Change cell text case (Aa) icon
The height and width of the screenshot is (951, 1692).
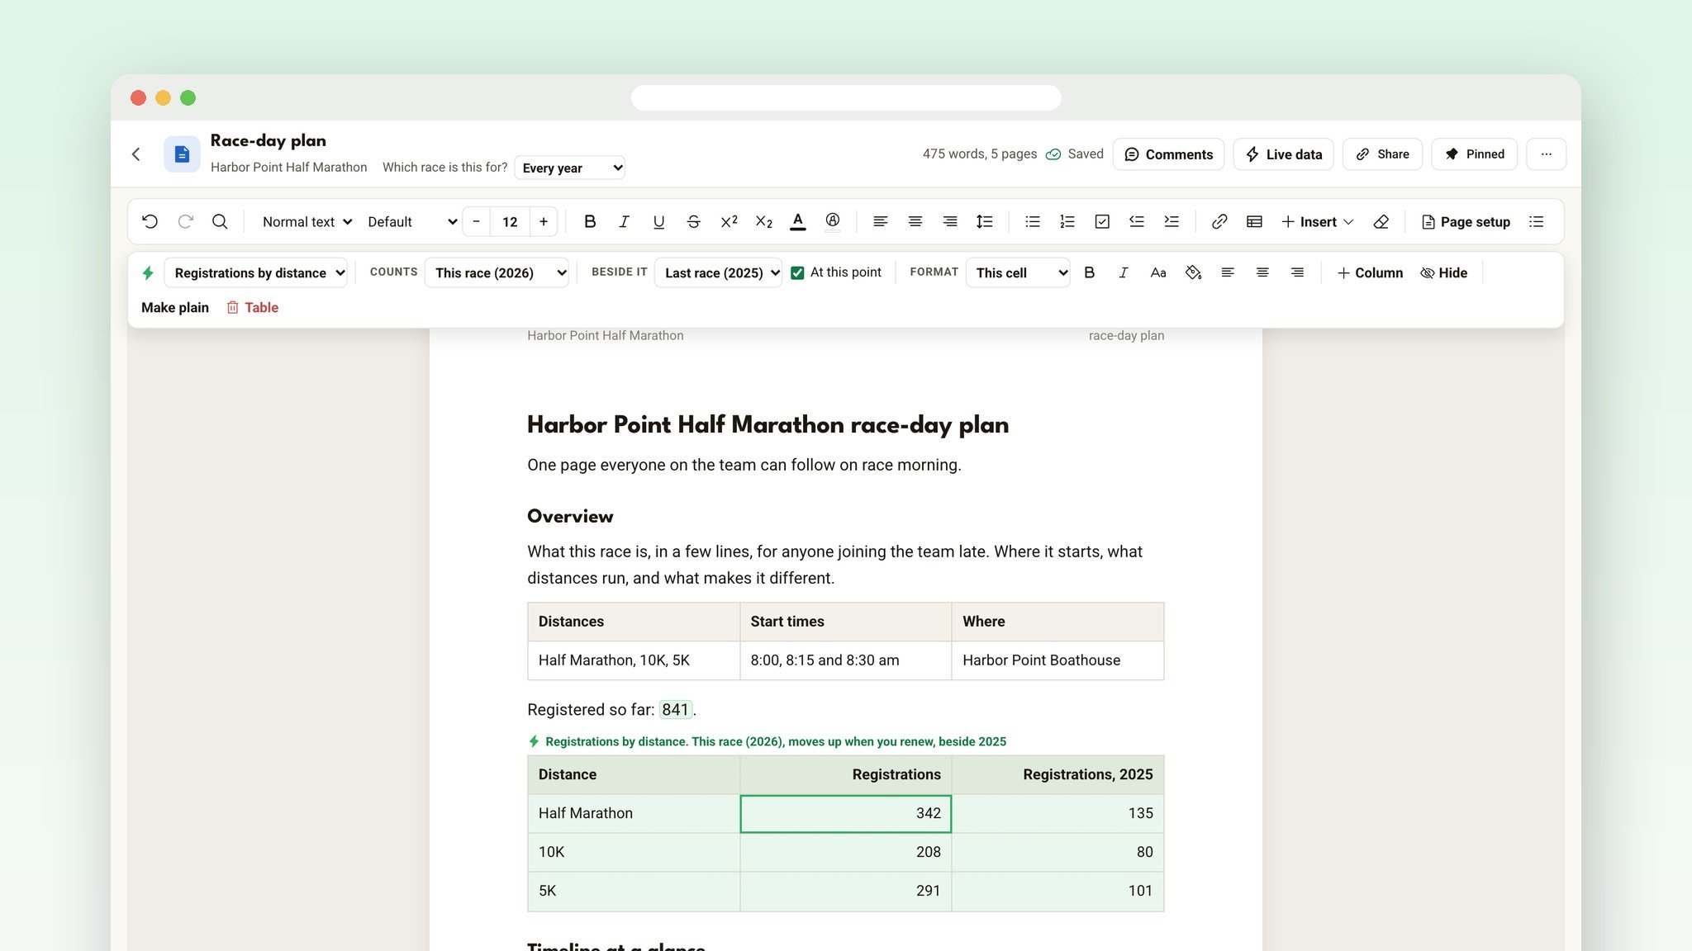1158,272
